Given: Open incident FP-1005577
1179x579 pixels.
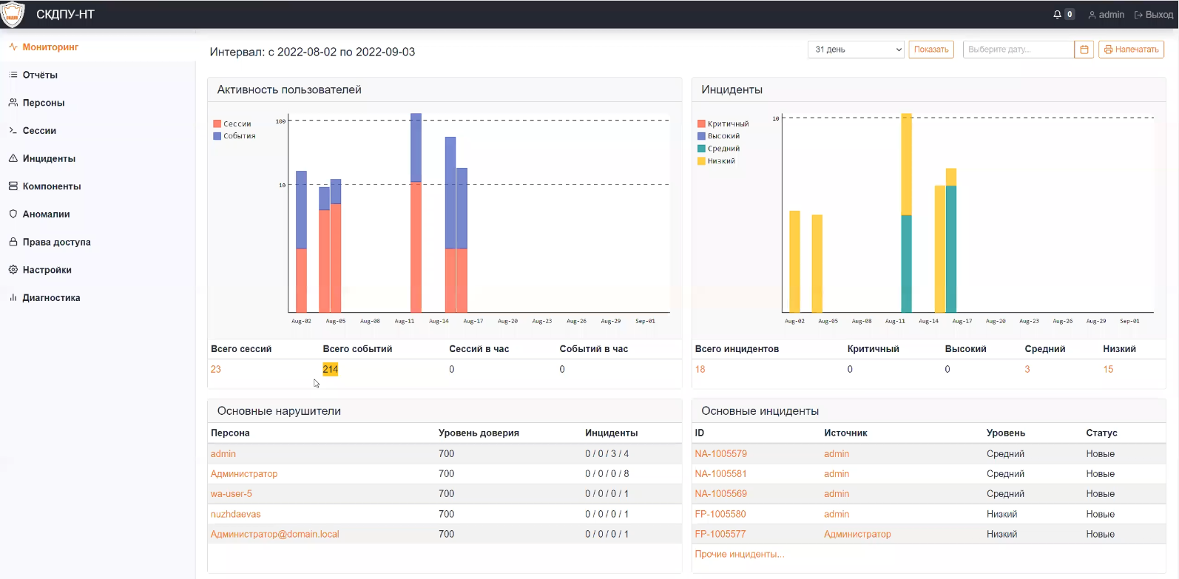Looking at the screenshot, I should pyautogui.click(x=720, y=534).
